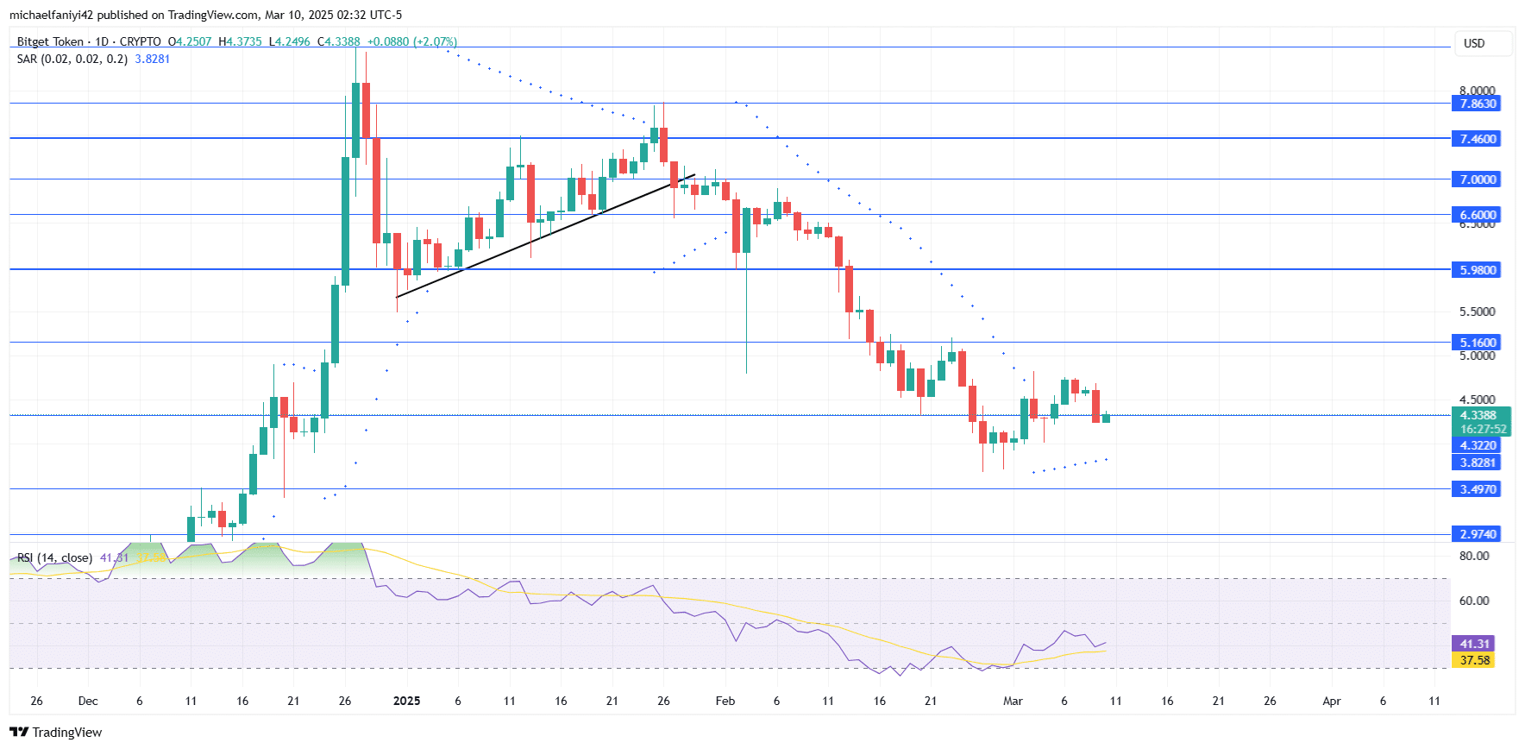Select the SAR (0.02, 0.02, 0.2) indicator label
The image size is (1525, 749).
72,59
